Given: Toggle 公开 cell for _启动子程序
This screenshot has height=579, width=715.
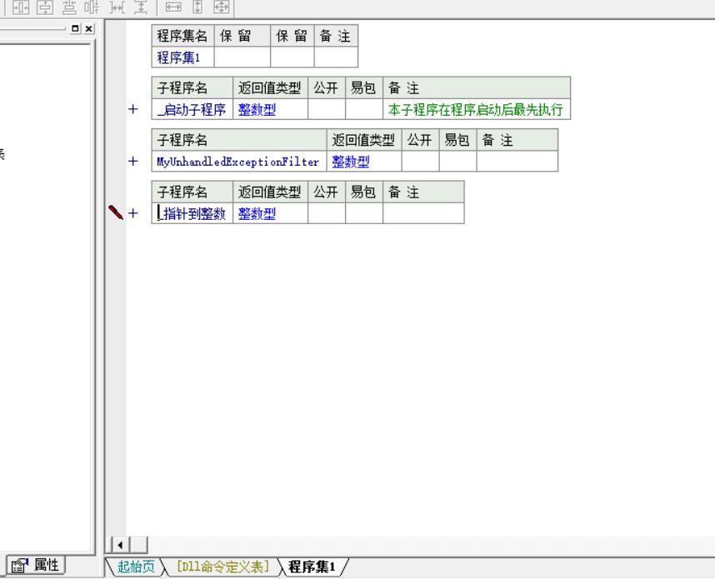Looking at the screenshot, I should click(x=327, y=109).
